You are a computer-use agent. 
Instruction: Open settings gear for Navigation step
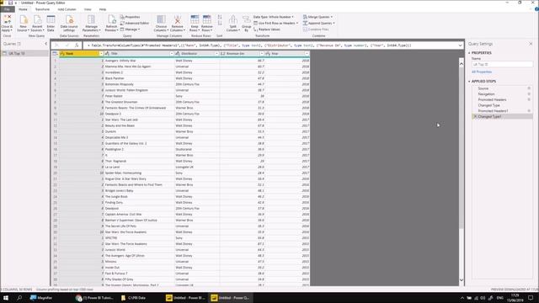coord(529,93)
